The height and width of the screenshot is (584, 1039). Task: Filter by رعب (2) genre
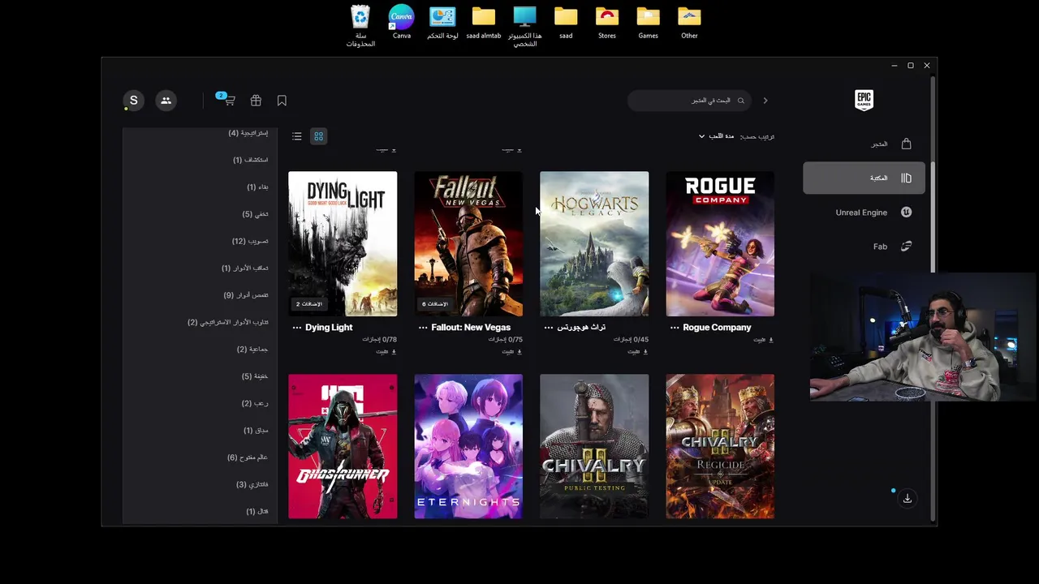(x=255, y=404)
